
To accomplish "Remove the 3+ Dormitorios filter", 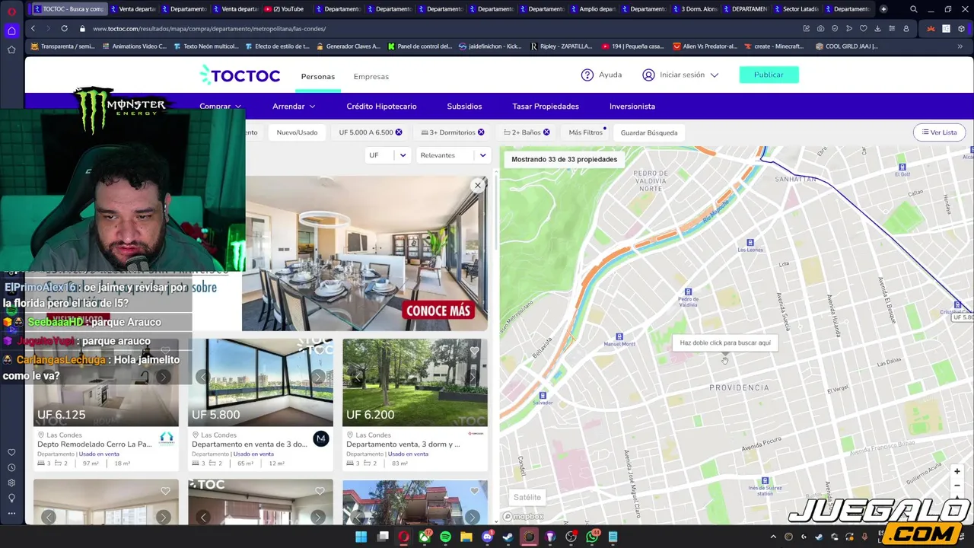I will click(x=481, y=132).
